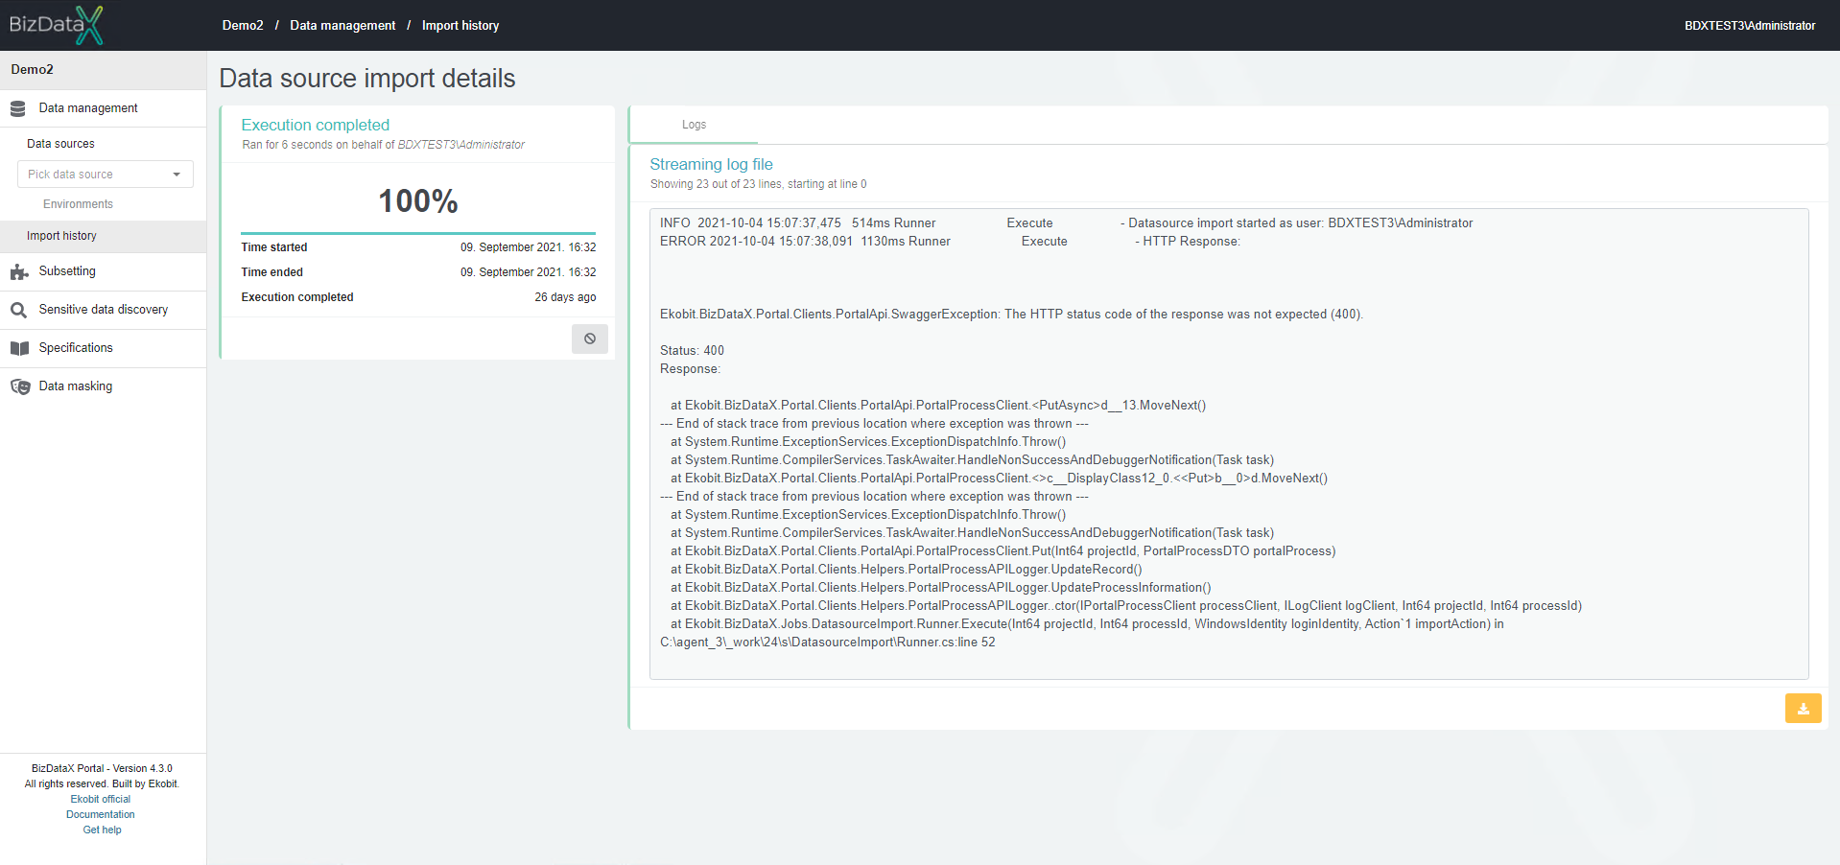Click the BizDataX logo

[x=56, y=25]
